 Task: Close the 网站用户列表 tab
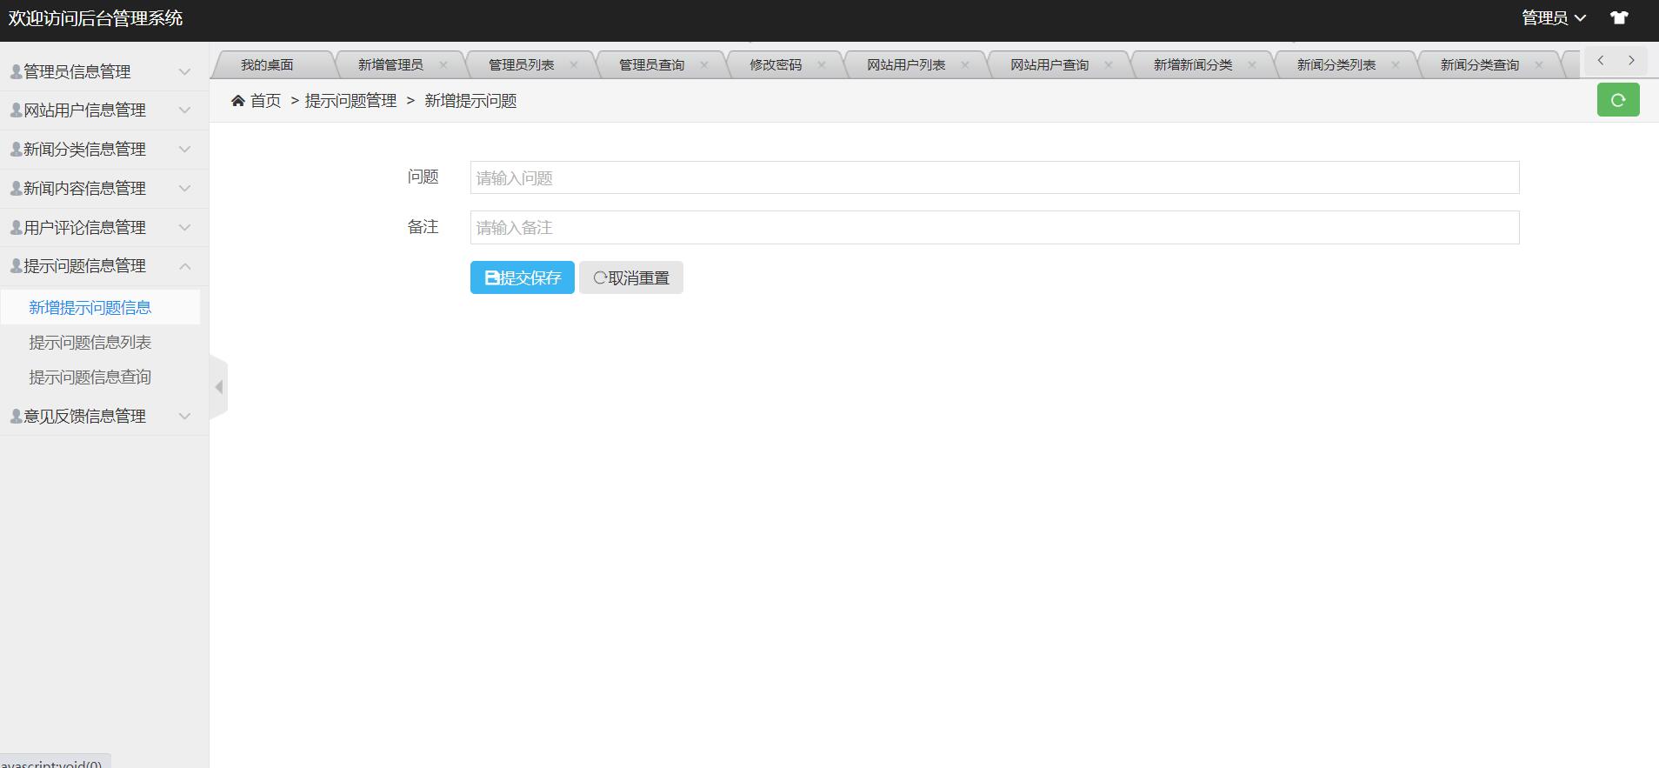click(965, 64)
